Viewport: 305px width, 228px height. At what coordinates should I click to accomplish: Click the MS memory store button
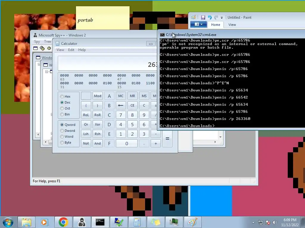[x=144, y=96]
